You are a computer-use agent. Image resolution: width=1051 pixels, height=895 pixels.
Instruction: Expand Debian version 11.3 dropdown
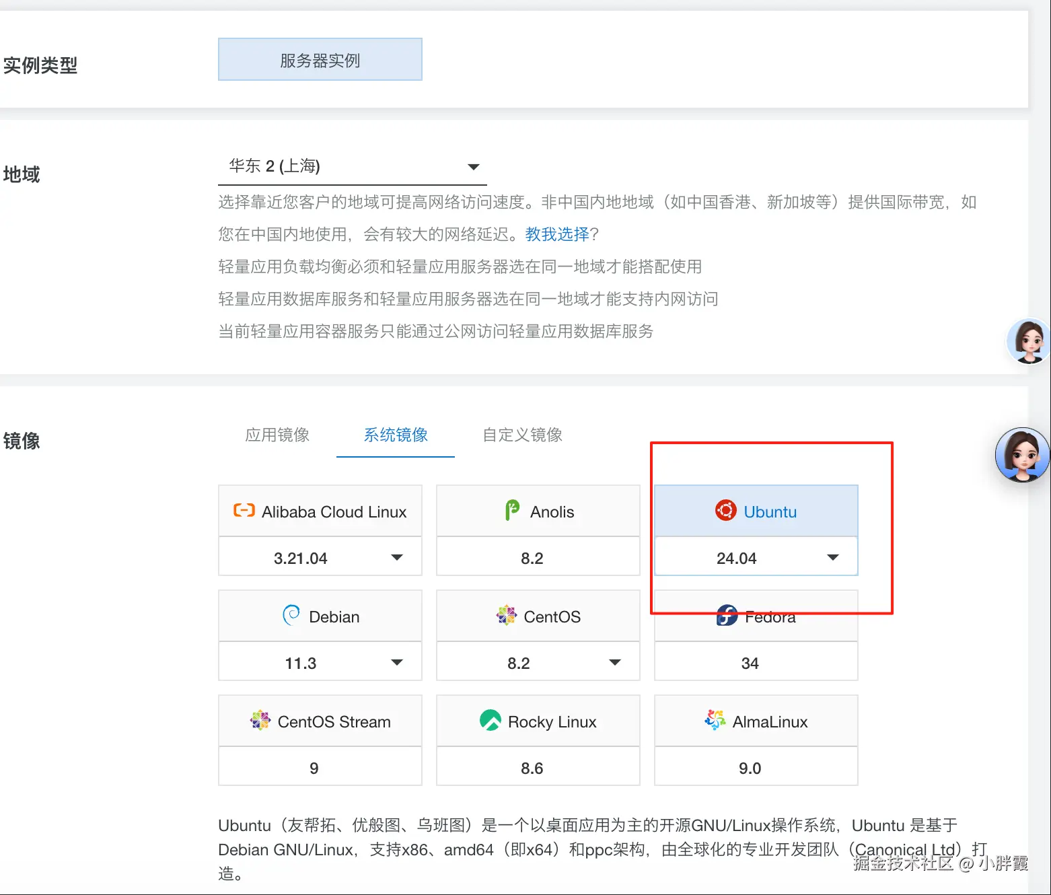(320, 663)
